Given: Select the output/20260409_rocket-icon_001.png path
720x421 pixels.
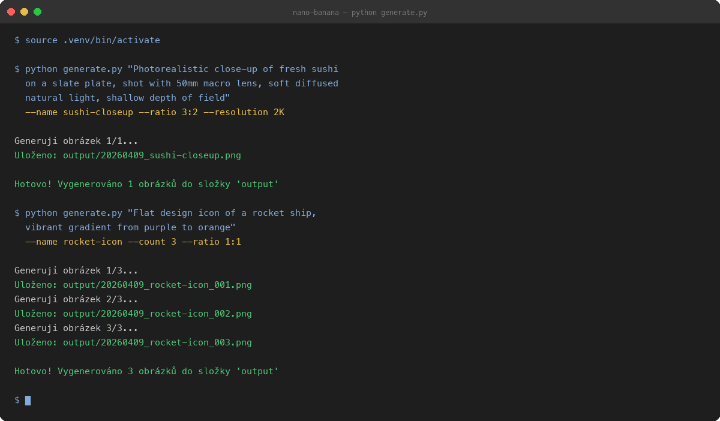Looking at the screenshot, I should coord(158,284).
